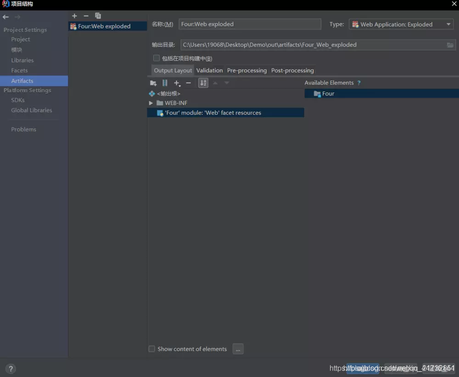Viewport: 459px width, 377px height.
Task: Click the ellipsis button beside Show content
Action: tap(238, 349)
